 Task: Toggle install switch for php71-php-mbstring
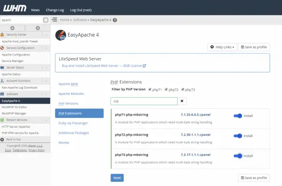coord(238,116)
